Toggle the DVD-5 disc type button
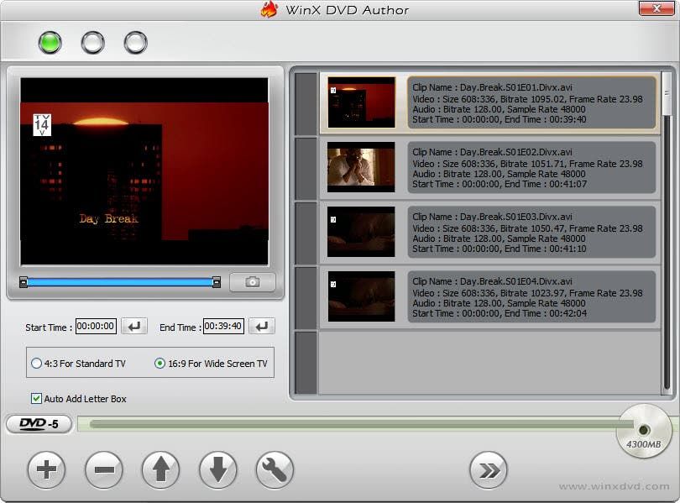This screenshot has width=680, height=503. 39,424
